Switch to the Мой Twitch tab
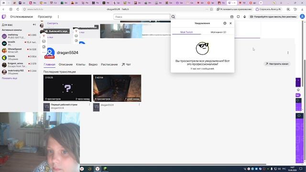The image size is (306, 172). click(186, 32)
